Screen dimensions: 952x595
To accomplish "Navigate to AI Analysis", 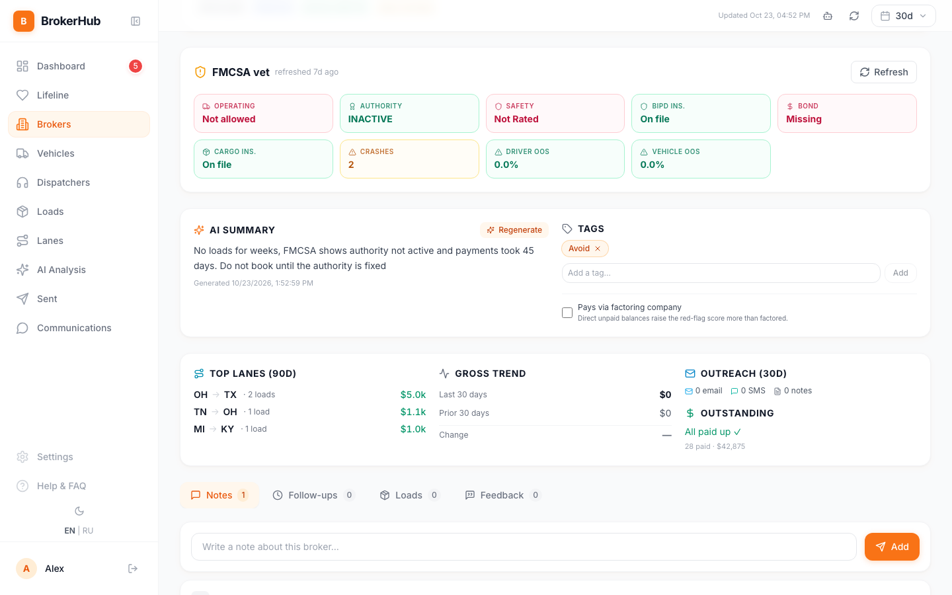I will pos(79,270).
